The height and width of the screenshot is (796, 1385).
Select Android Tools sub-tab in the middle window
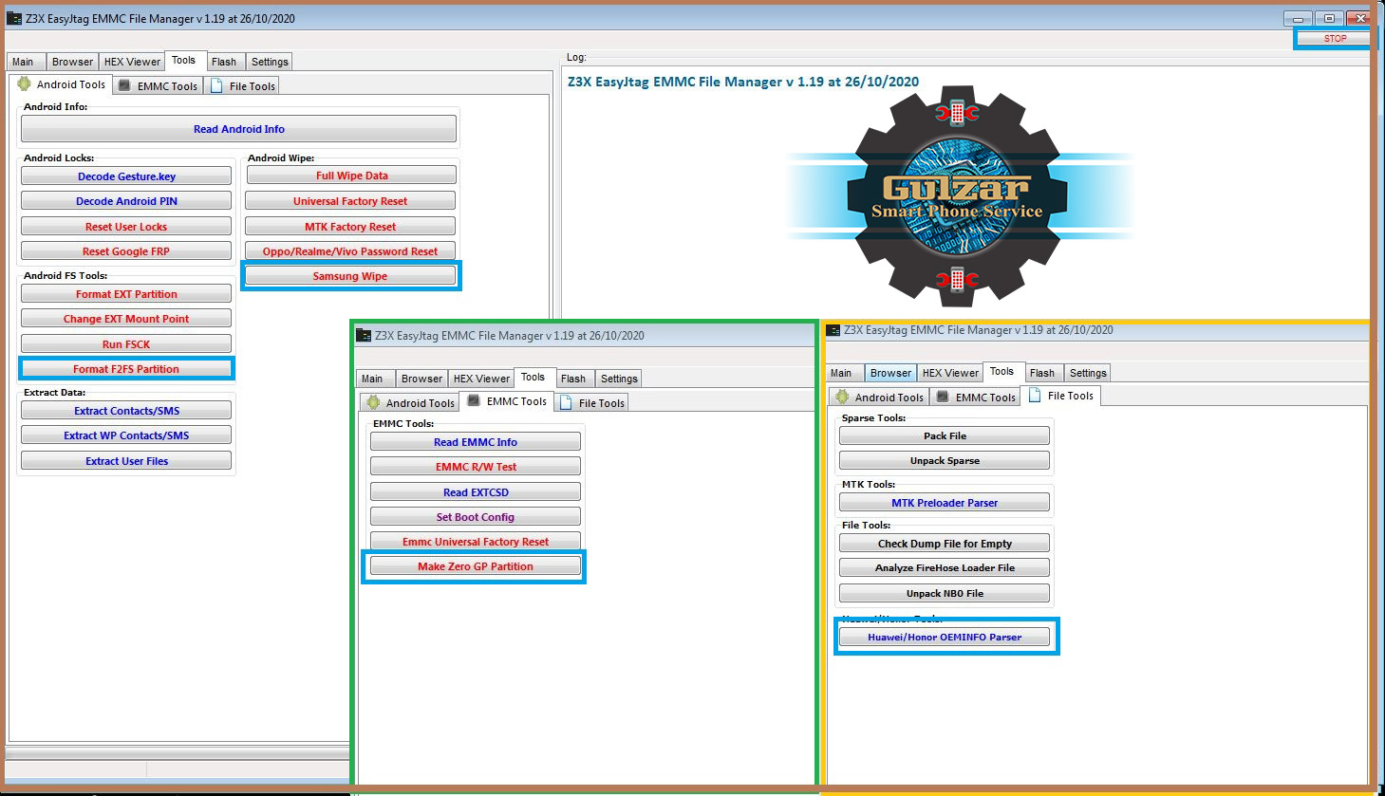coord(411,403)
